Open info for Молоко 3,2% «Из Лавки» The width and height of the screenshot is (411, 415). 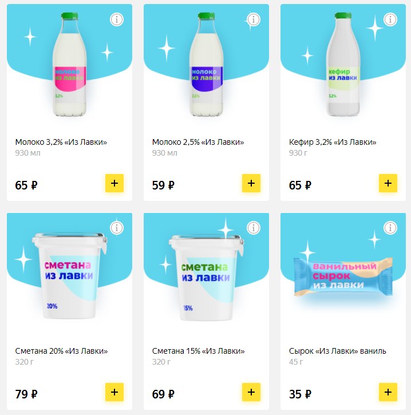coord(117,19)
